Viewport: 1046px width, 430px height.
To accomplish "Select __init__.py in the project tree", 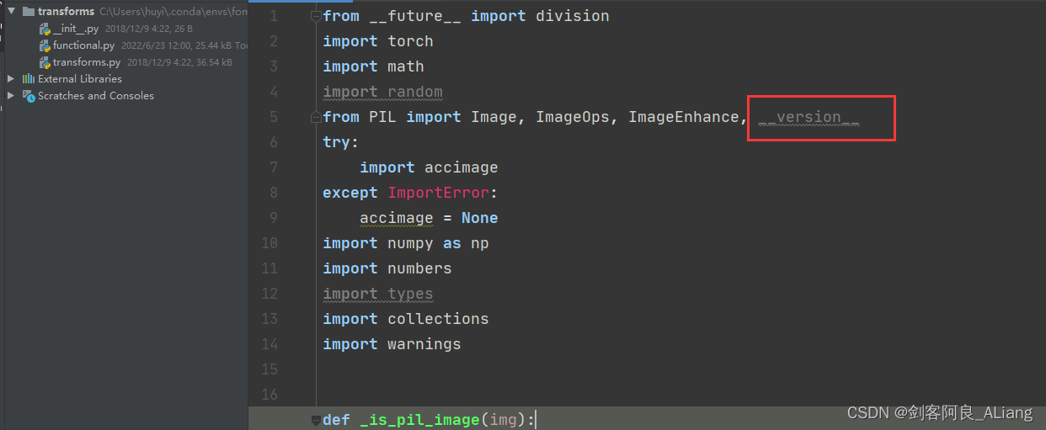I will [x=76, y=29].
